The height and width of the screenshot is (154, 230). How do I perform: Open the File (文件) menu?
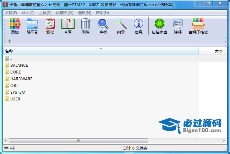pyautogui.click(x=11, y=13)
